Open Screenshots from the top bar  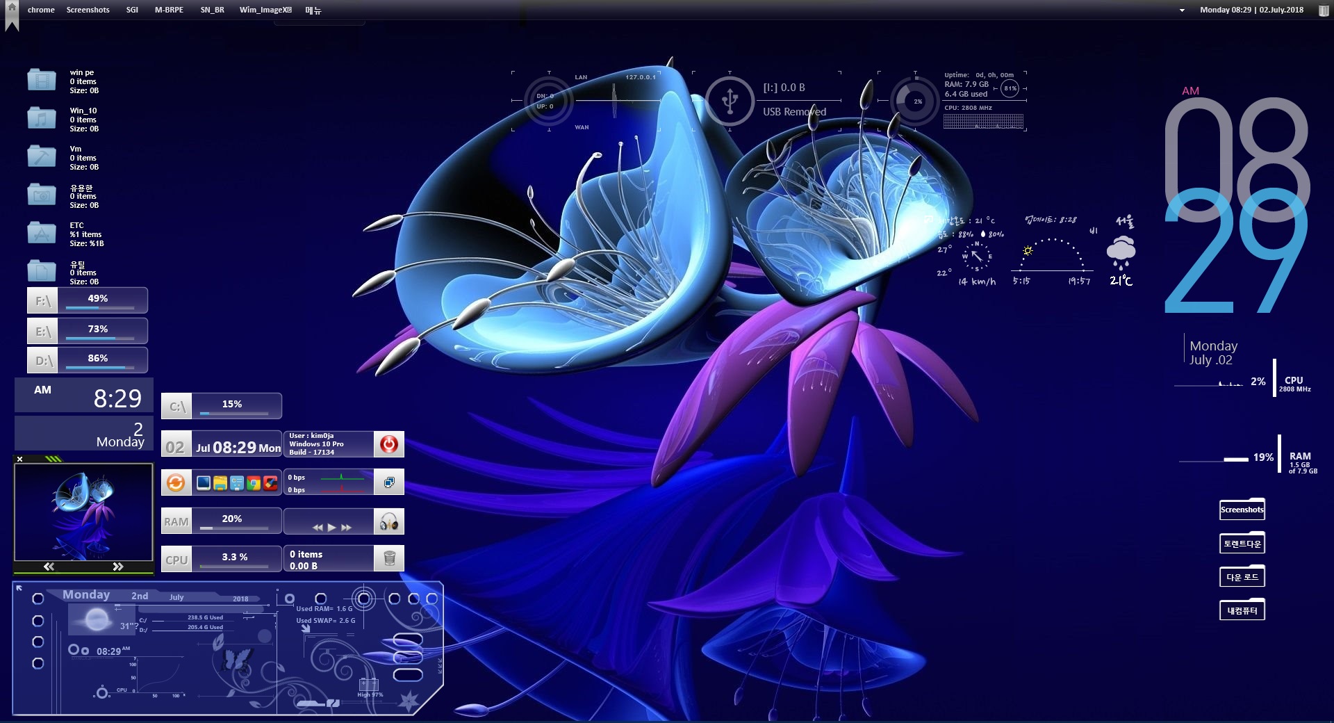tap(88, 10)
